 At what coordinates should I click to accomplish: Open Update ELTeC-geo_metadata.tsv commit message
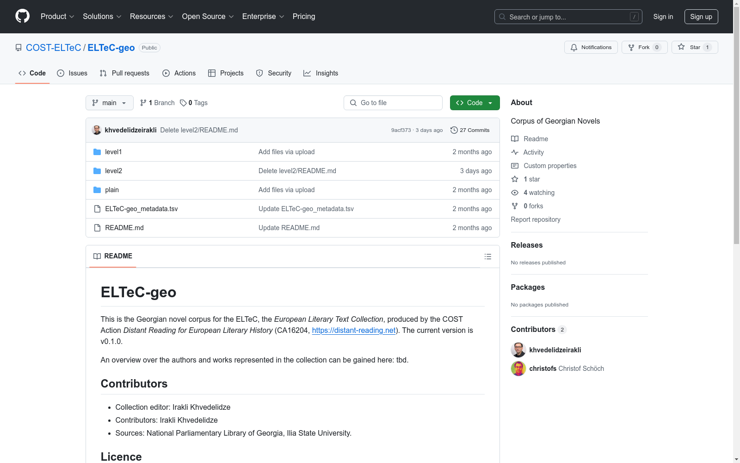(306, 209)
